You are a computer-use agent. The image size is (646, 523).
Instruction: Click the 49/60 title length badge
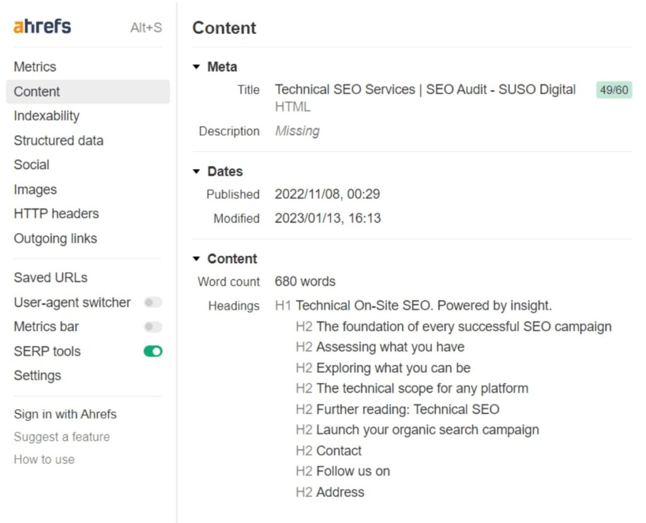pos(614,90)
